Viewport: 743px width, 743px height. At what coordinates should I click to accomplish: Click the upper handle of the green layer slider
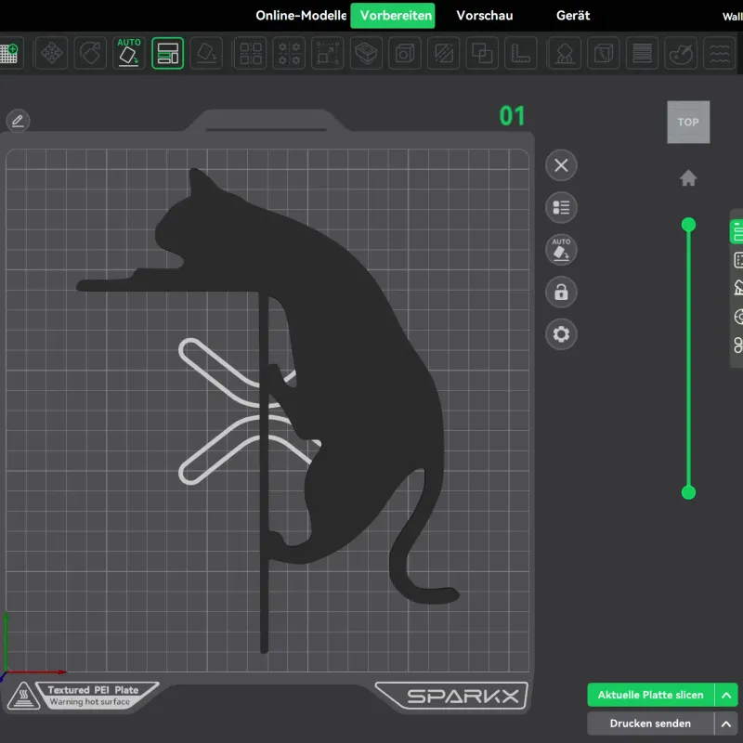[688, 225]
